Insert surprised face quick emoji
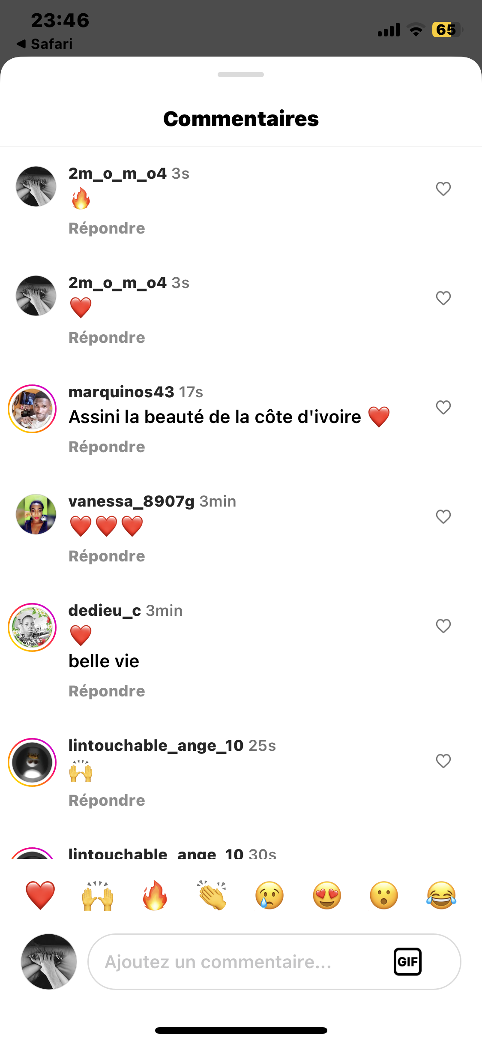This screenshot has width=482, height=1044. pos(384,895)
